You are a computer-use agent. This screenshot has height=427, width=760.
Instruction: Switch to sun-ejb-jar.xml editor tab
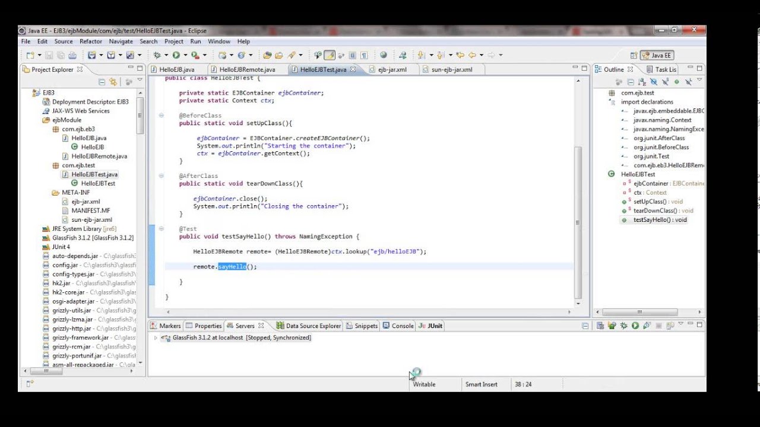[451, 69]
